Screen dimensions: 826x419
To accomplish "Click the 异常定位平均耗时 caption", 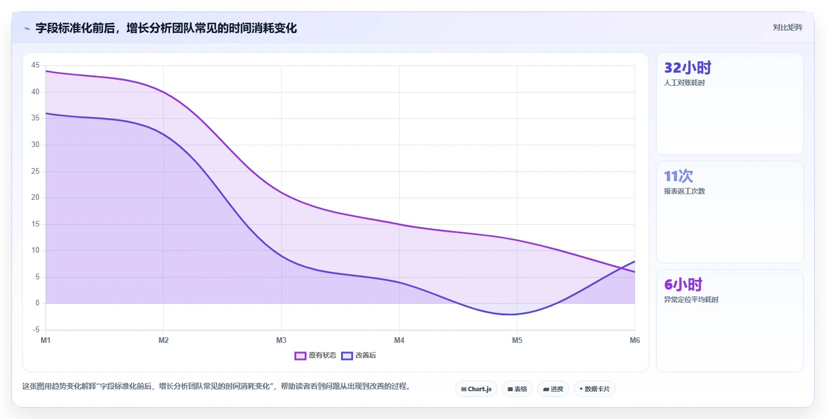I will [691, 300].
